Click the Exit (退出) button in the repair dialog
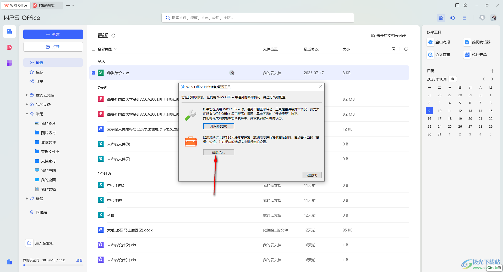503x272 pixels. [x=312, y=175]
